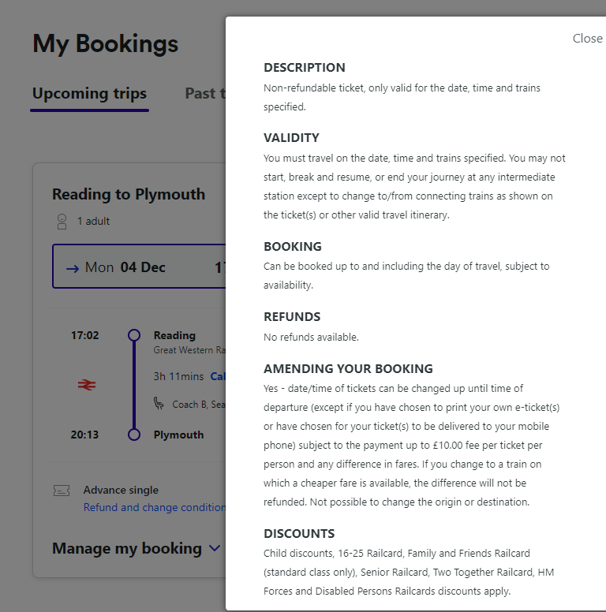
Task: Open the Manage my booking section heading
Action: pyautogui.click(x=126, y=548)
